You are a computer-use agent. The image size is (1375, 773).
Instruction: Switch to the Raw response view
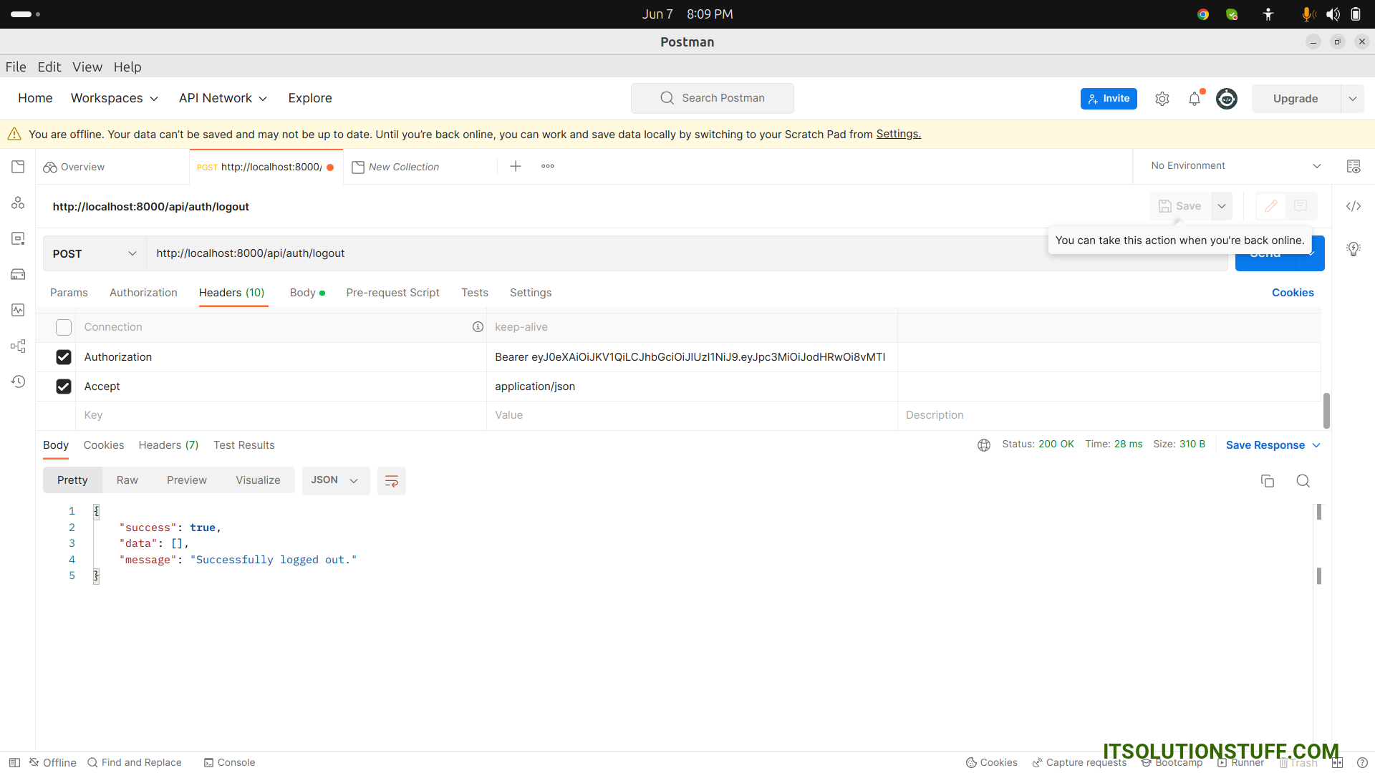coord(127,480)
